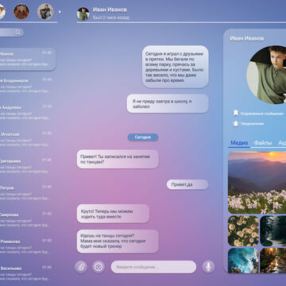Click the search magnifier icon
The image size is (286, 286).
pyautogui.click(x=17, y=33)
